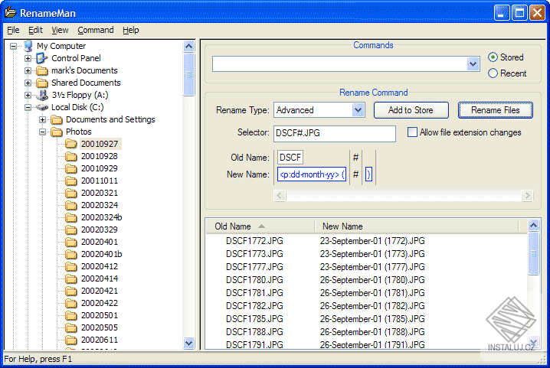550x368 pixels.
Task: Collapse the My Computer tree node
Action: pos(13,46)
